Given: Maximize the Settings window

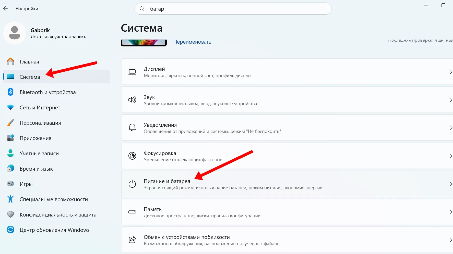Looking at the screenshot, I should point(444,5).
